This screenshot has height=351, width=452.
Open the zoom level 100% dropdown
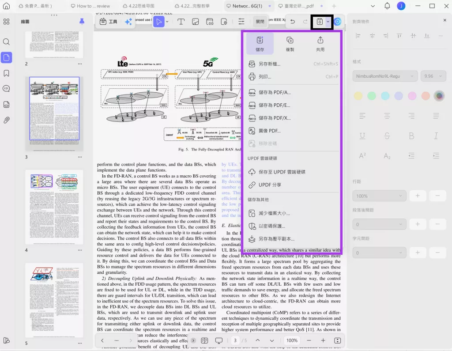292,340
